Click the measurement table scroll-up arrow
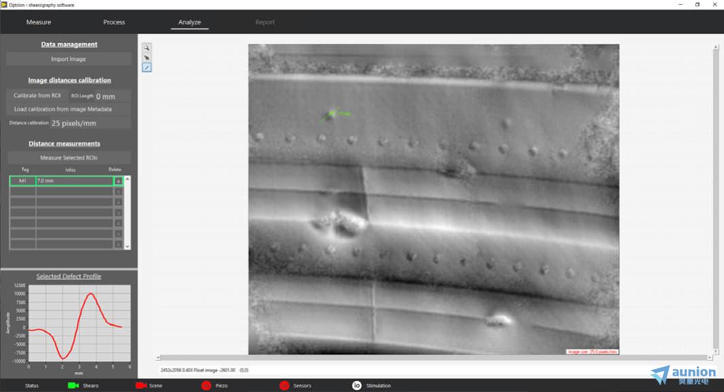 coord(127,179)
